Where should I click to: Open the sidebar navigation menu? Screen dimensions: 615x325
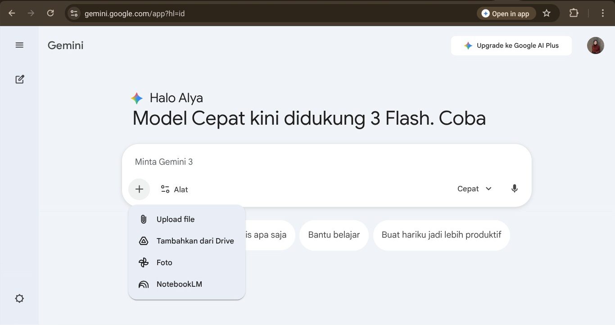(19, 45)
